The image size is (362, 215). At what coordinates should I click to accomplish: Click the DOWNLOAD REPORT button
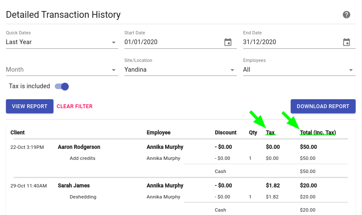(323, 106)
